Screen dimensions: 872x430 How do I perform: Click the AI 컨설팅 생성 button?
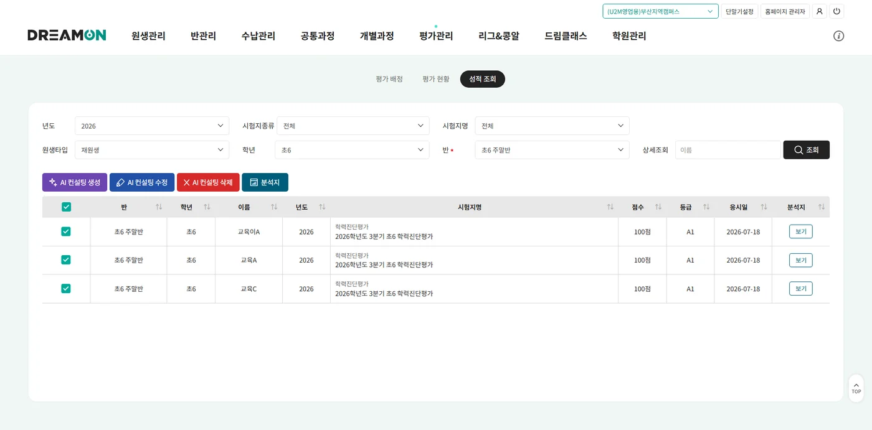click(75, 182)
